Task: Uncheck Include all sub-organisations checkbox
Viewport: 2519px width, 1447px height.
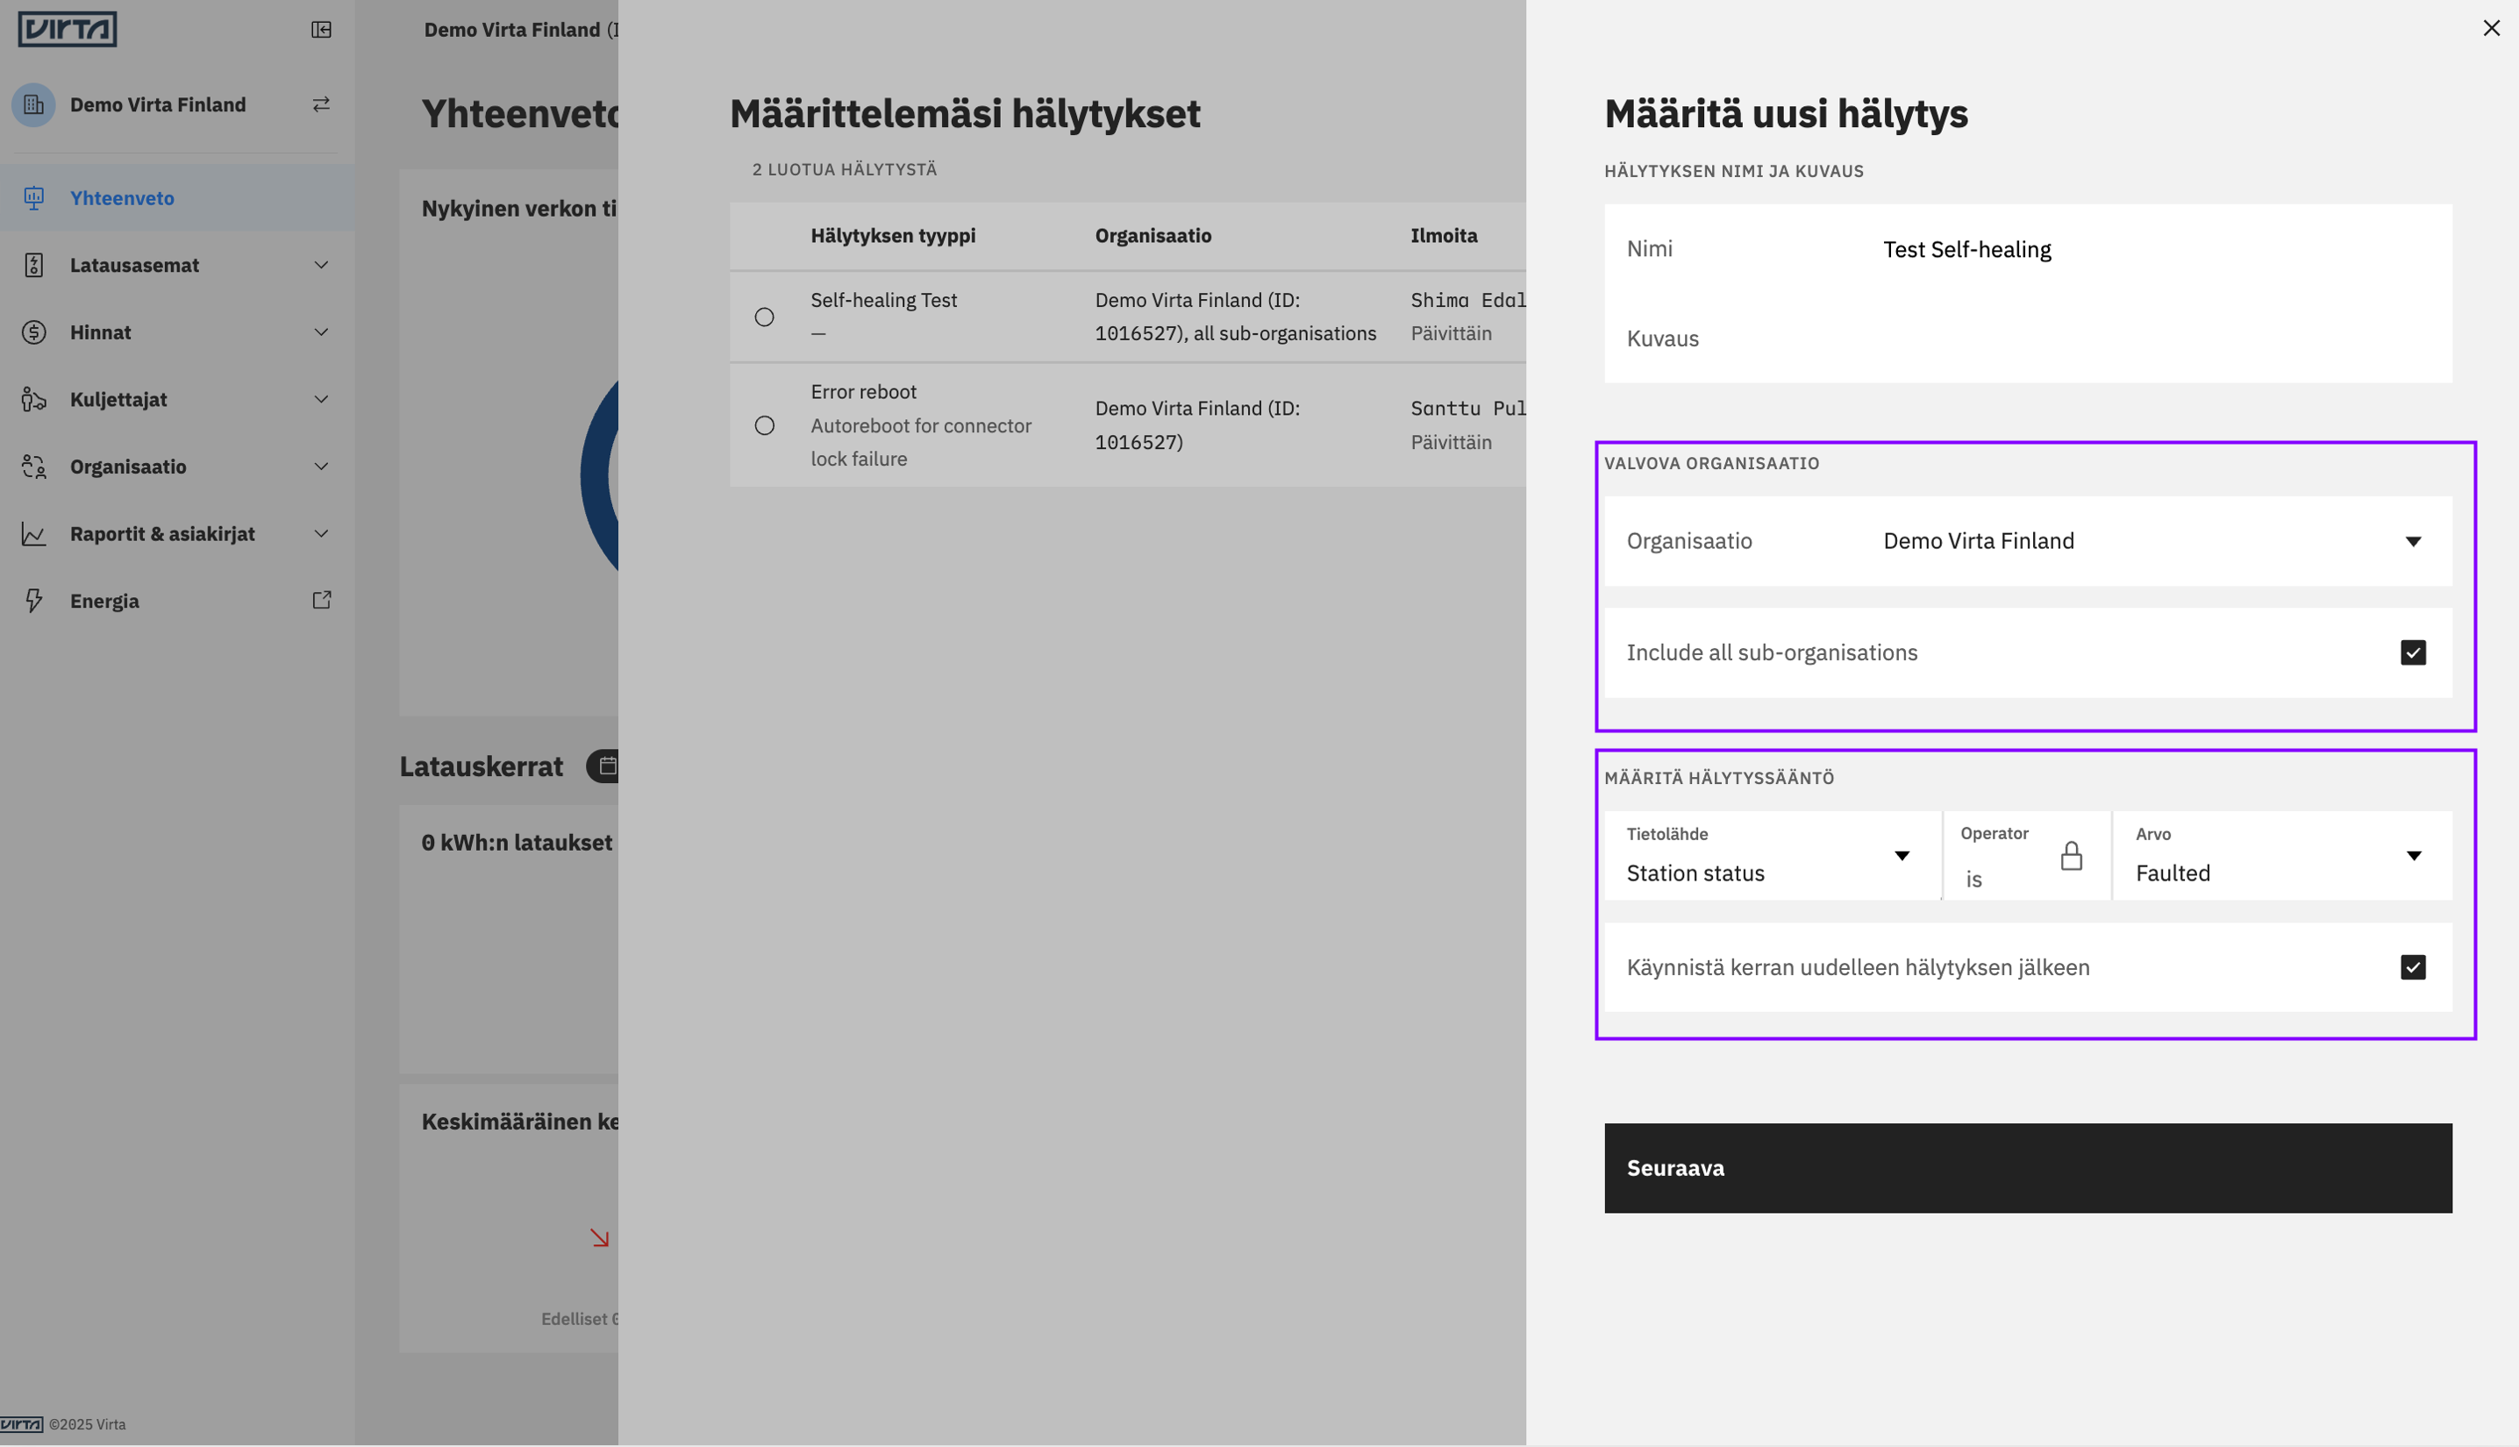Action: [x=2413, y=653]
